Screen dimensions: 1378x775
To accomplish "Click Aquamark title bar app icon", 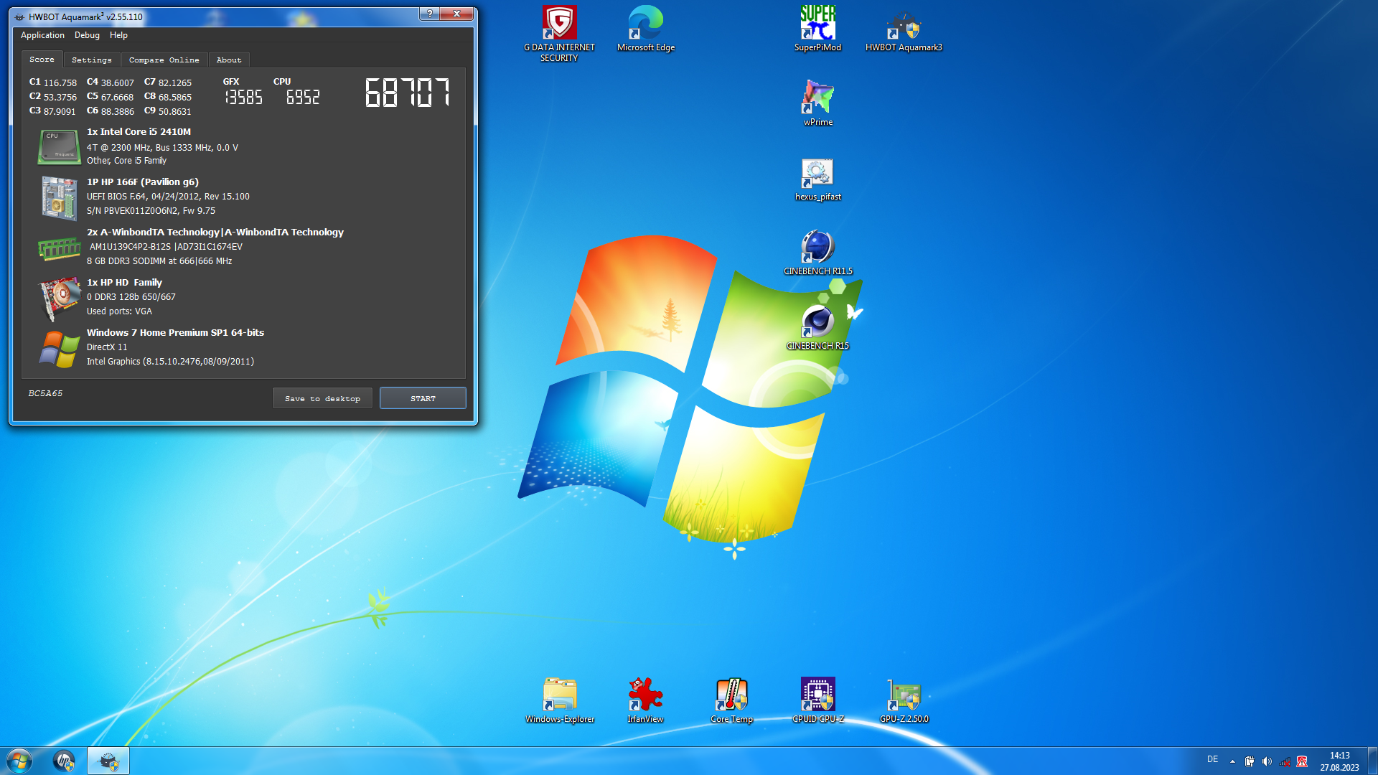I will (19, 17).
